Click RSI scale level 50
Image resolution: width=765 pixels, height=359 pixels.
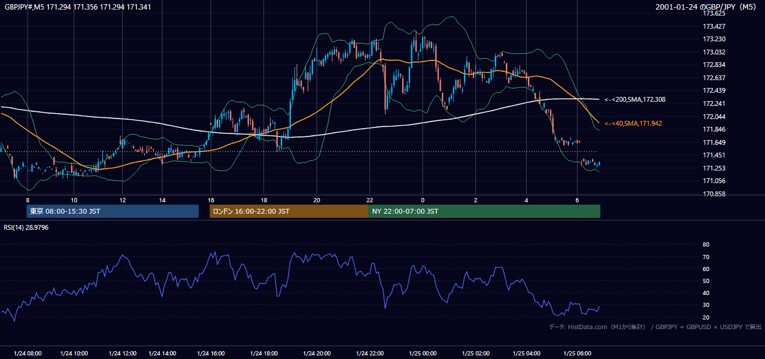(706, 281)
